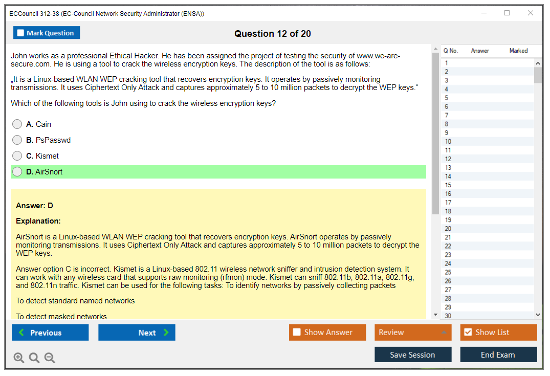
Task: Choose answer option D. AirSnort
Action: coord(17,172)
